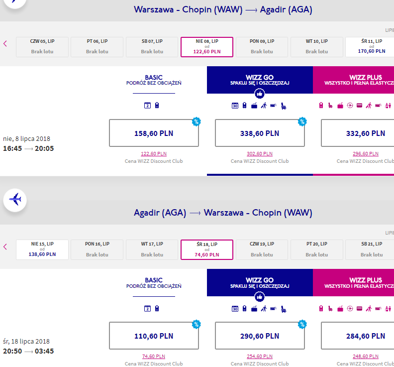
Task: Click the WIZZ GO thumbs-up icon for return flight
Action: coord(260,297)
